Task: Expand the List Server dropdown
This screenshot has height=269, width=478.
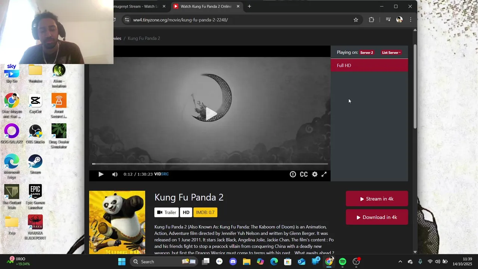Action: (391, 53)
